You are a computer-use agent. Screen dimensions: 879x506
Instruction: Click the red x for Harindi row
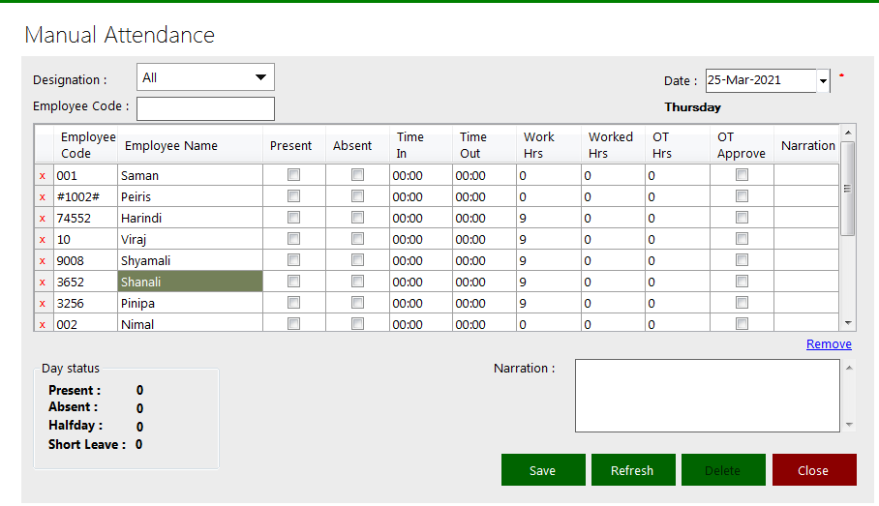42,219
